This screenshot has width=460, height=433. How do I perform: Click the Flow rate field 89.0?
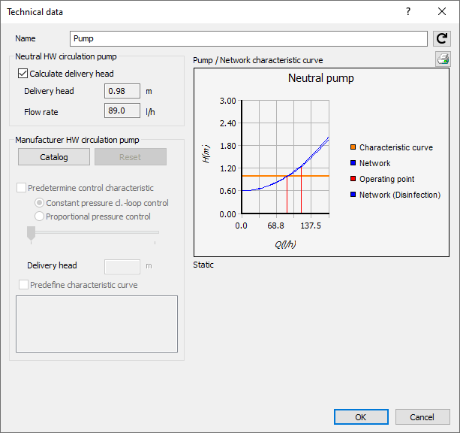coord(122,111)
